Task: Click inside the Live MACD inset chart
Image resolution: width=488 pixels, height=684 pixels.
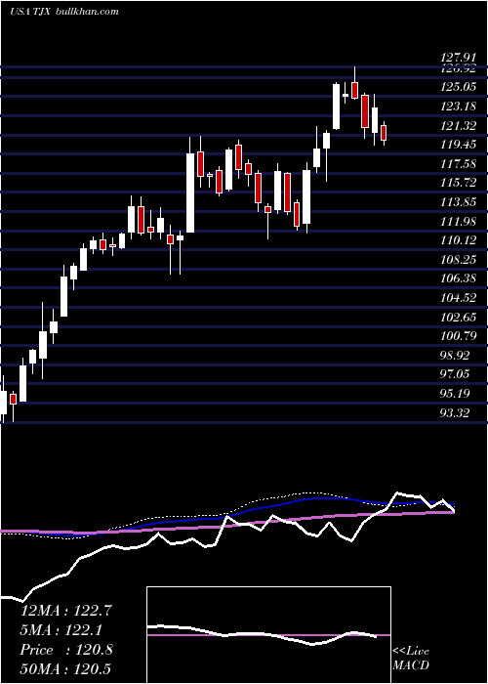Action: (x=268, y=635)
